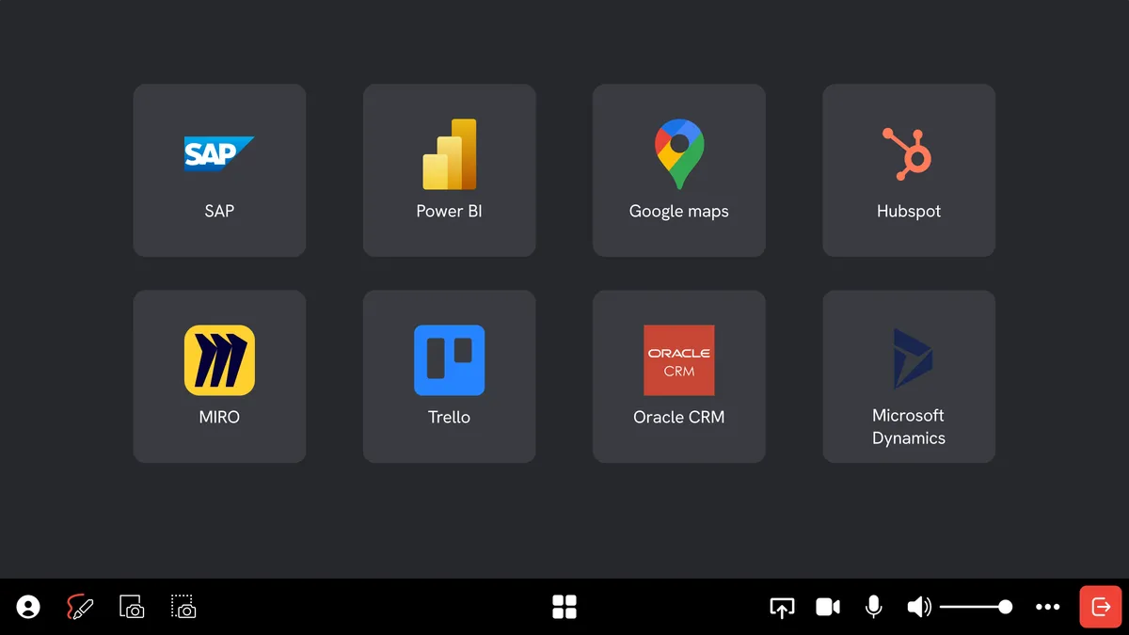Start screen sharing

tap(782, 607)
